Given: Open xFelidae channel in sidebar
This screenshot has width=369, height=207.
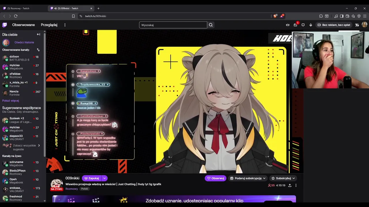Looking at the screenshot, I should (21, 75).
